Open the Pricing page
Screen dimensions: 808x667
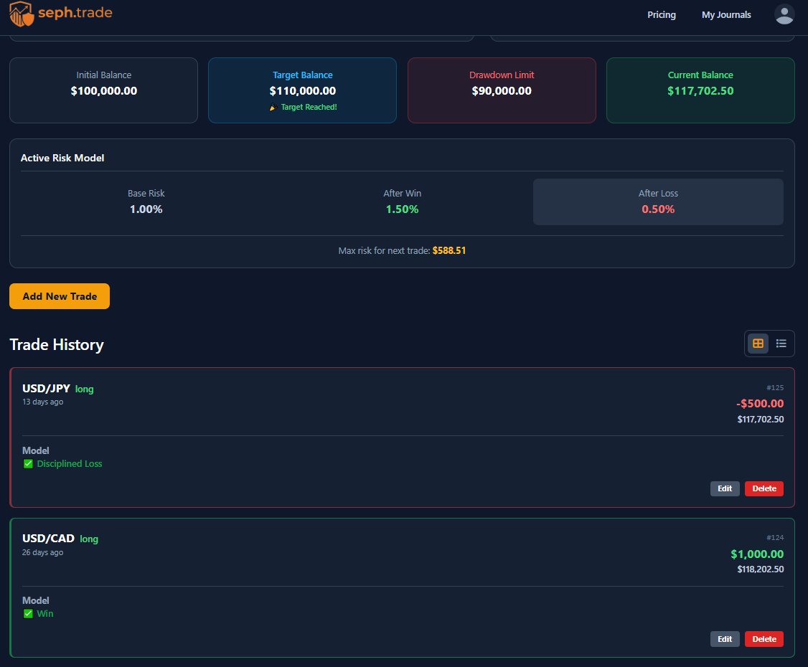click(662, 15)
